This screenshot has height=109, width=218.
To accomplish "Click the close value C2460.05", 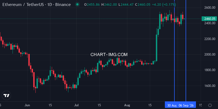I will click(143, 5).
